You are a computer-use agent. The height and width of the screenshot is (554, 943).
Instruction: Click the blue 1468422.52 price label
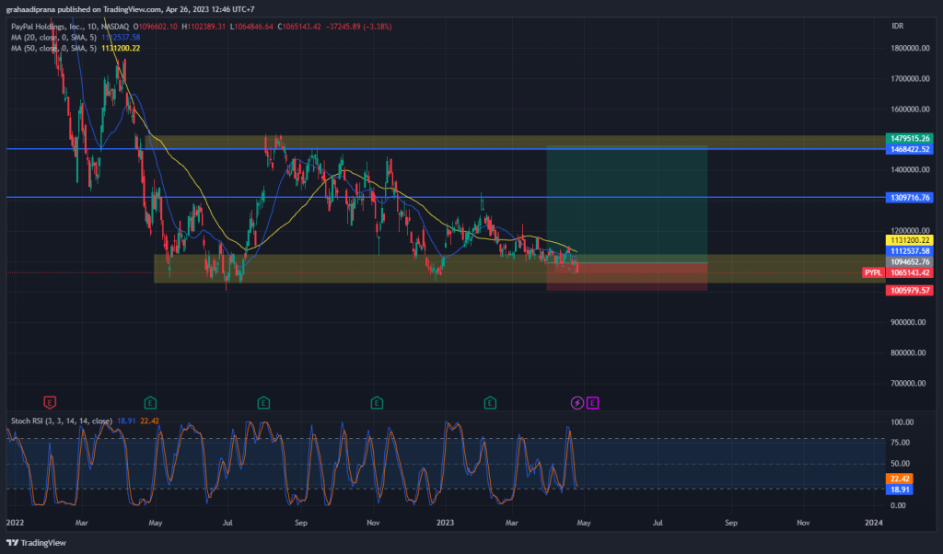pyautogui.click(x=909, y=149)
